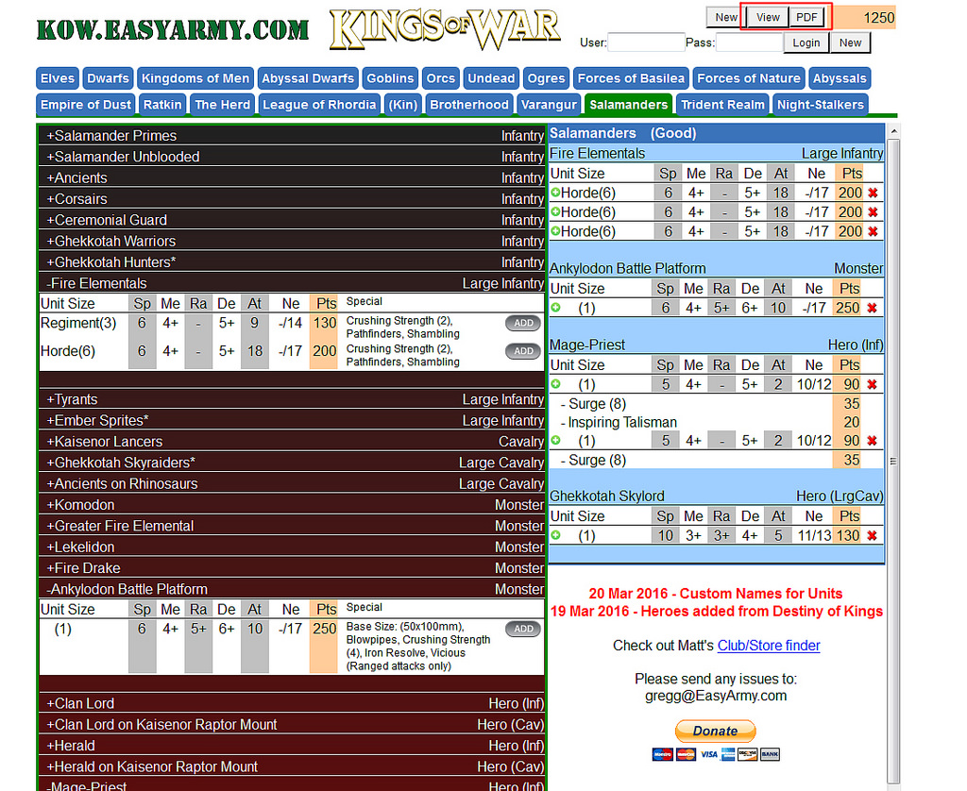967x791 pixels.
Task: Remove Ankylodon Battle Platform with red X
Action: 873,309
